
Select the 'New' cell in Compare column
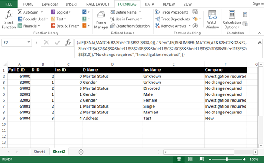[x=225, y=118]
